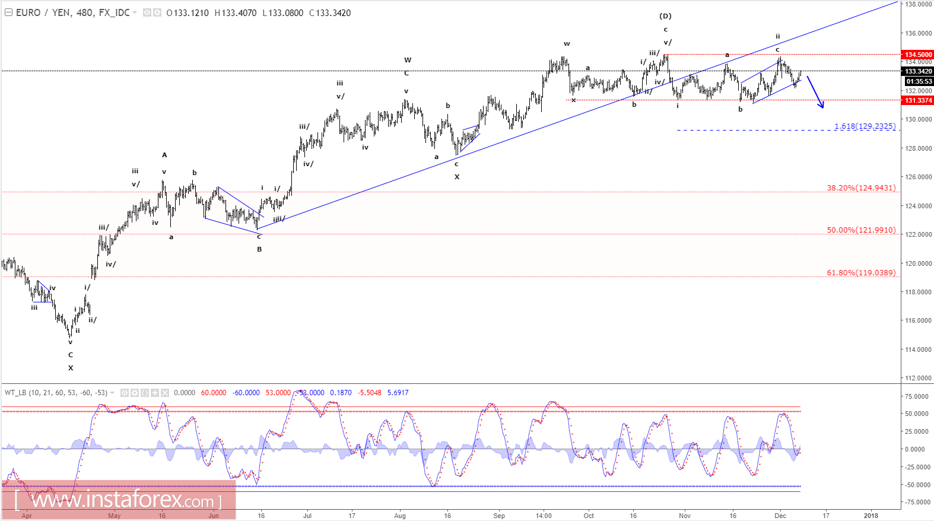The height and width of the screenshot is (521, 934).
Task: Open WT_LB indicator settings gear
Action: [x=135, y=393]
